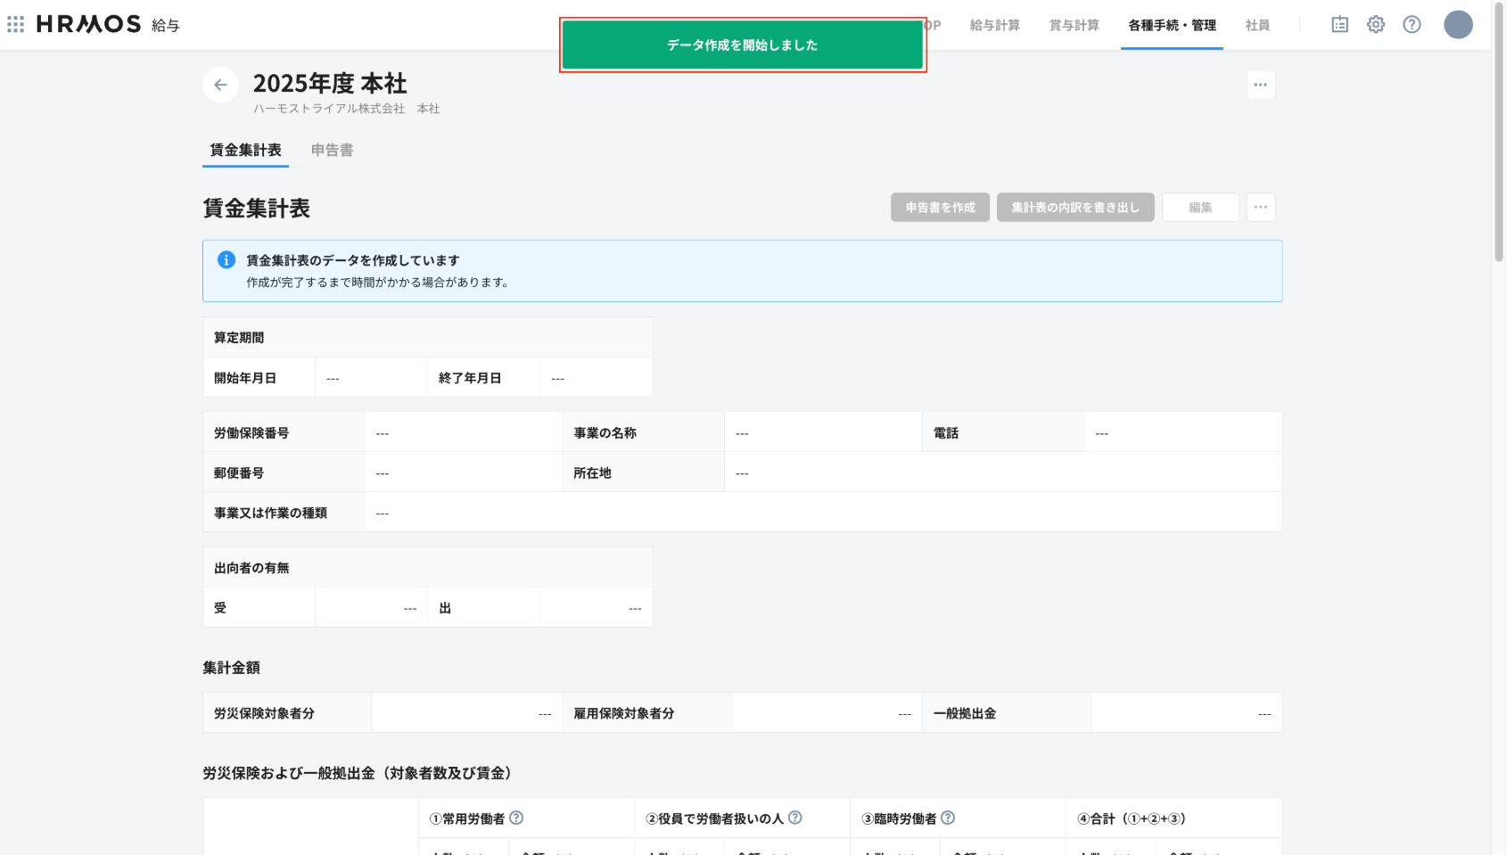Show help for ②役員で労働者扱いの人
The height and width of the screenshot is (855, 1506).
795,818
